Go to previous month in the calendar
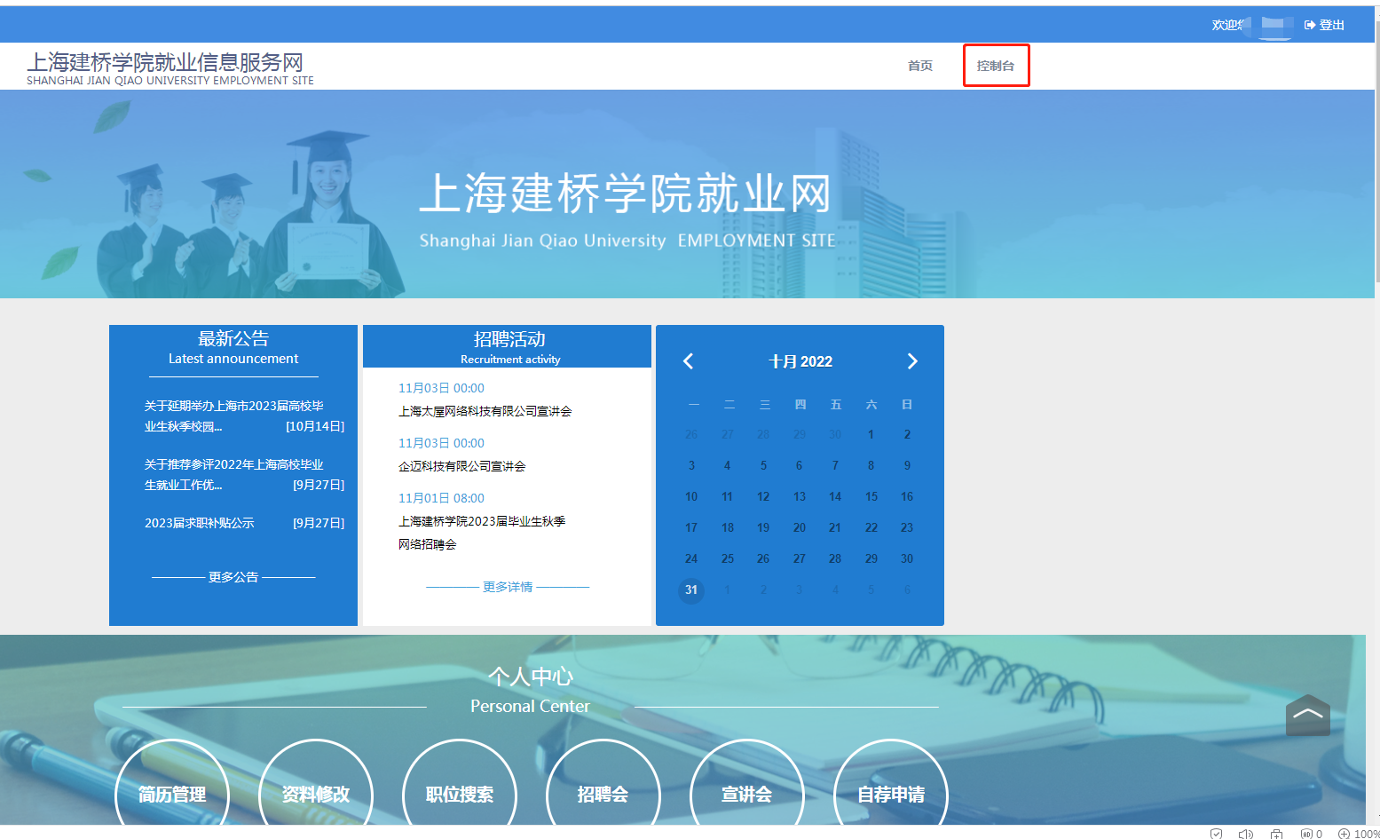The height and width of the screenshot is (839, 1380). tap(689, 360)
